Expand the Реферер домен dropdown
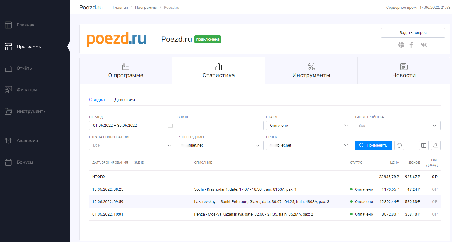 click(220, 145)
